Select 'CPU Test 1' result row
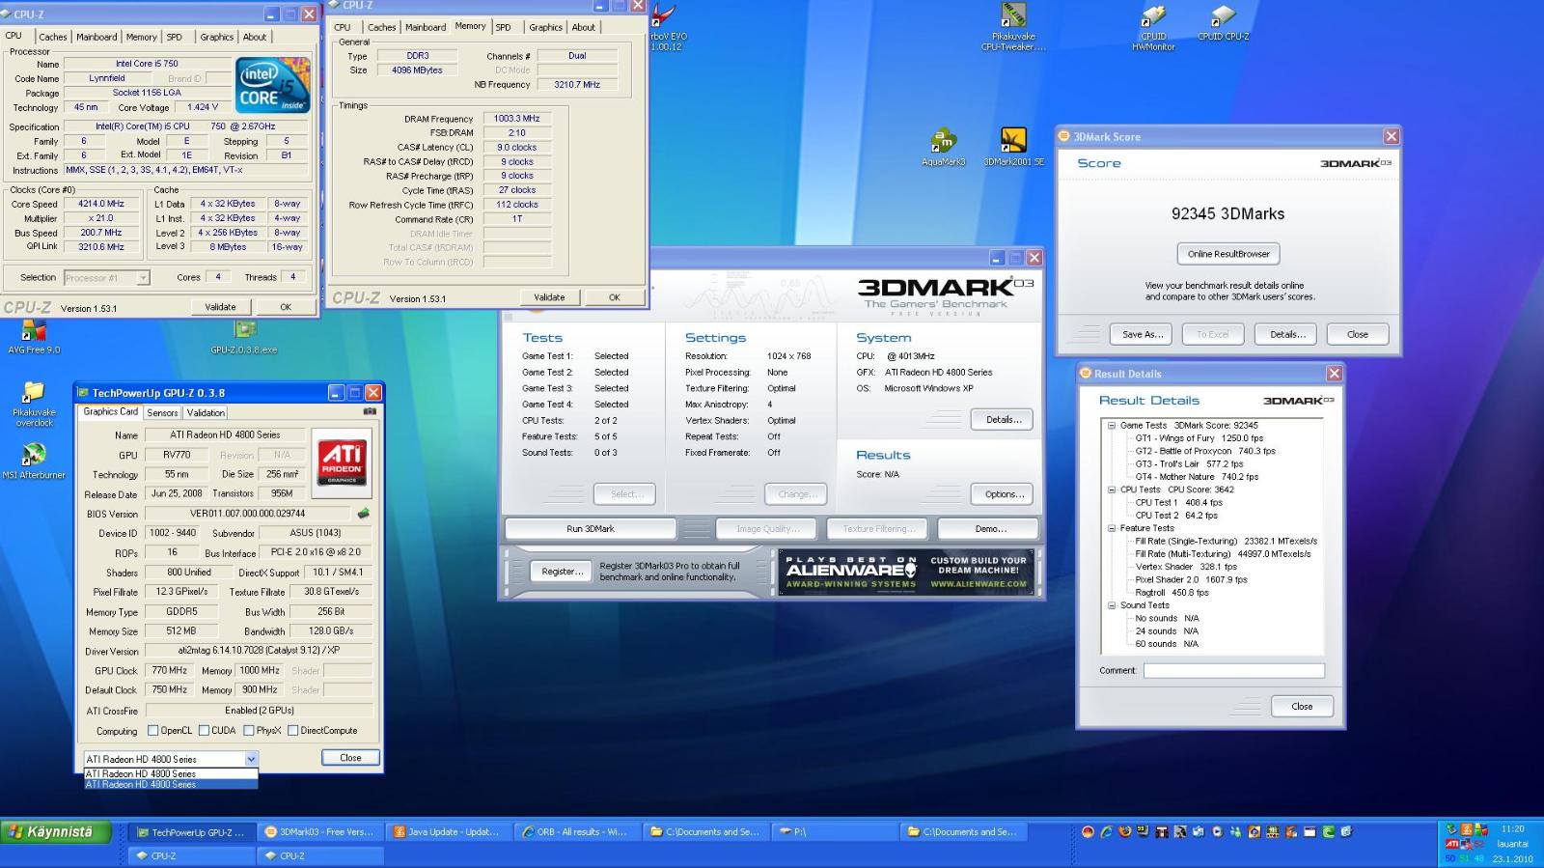This screenshot has width=1544, height=868. click(x=1178, y=502)
